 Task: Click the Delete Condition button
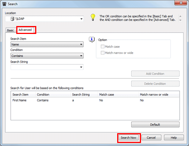click(155, 84)
